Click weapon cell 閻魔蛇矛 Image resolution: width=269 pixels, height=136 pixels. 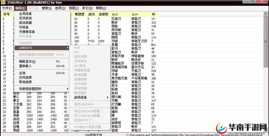(x=118, y=63)
